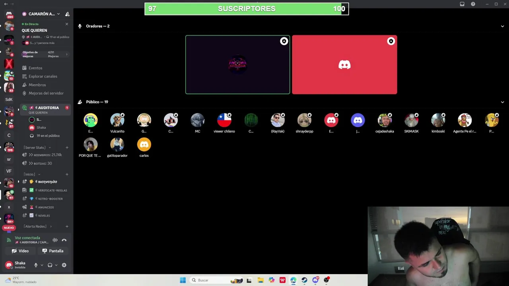Turn on camera with Vídeo button

pos(20,251)
